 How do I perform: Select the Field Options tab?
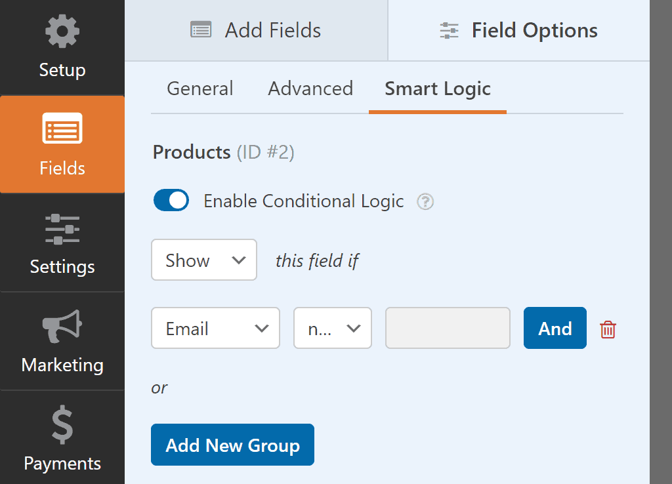pyautogui.click(x=518, y=31)
